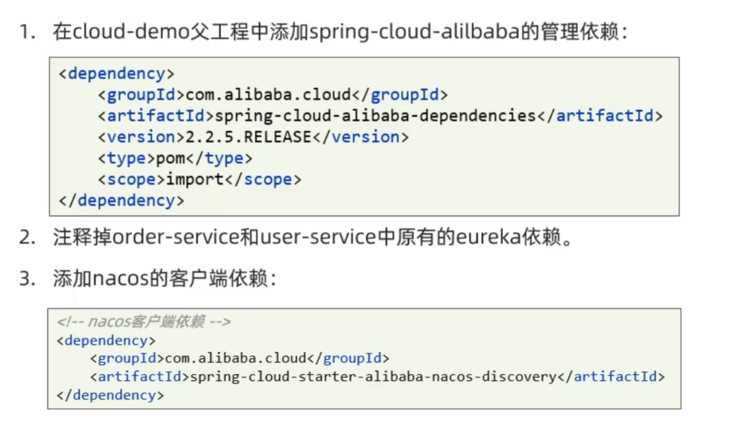Click the spring-cloud-starter-alibaba-nacos-discovery artifactId text
Image resolution: width=729 pixels, height=434 pixels.
pyautogui.click(x=372, y=377)
